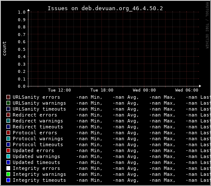Click the RRDTOOL / TOBI OETIKER watermark
Image resolution: width=211 pixels, height=186 pixels.
point(207,25)
